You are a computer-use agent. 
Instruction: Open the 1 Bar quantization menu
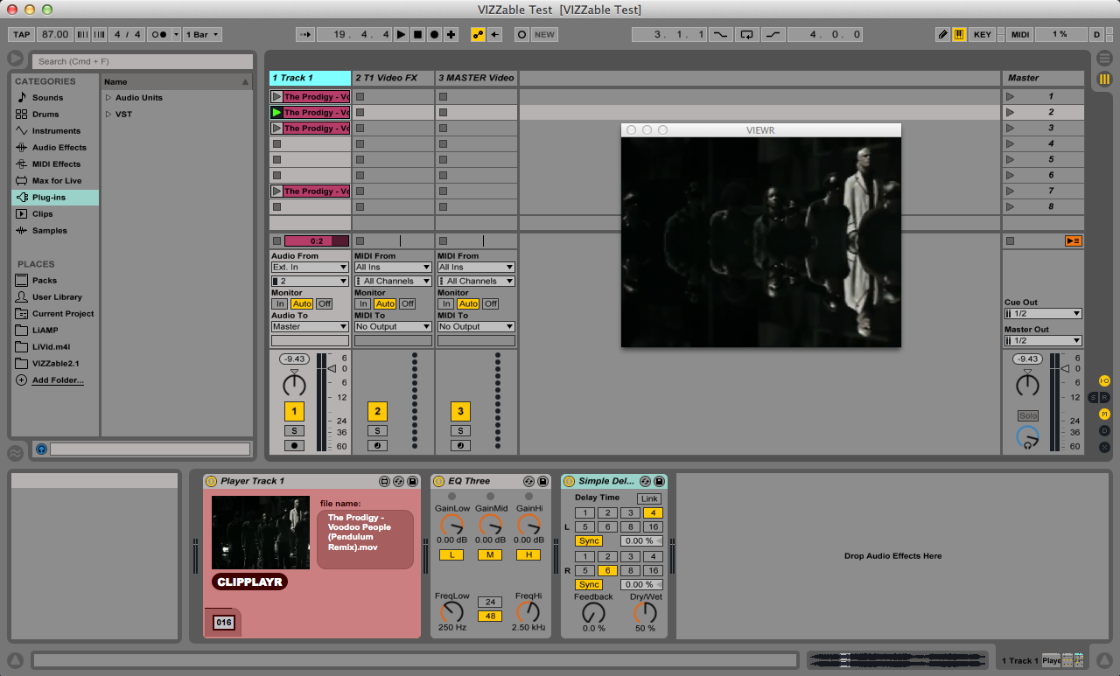point(202,35)
